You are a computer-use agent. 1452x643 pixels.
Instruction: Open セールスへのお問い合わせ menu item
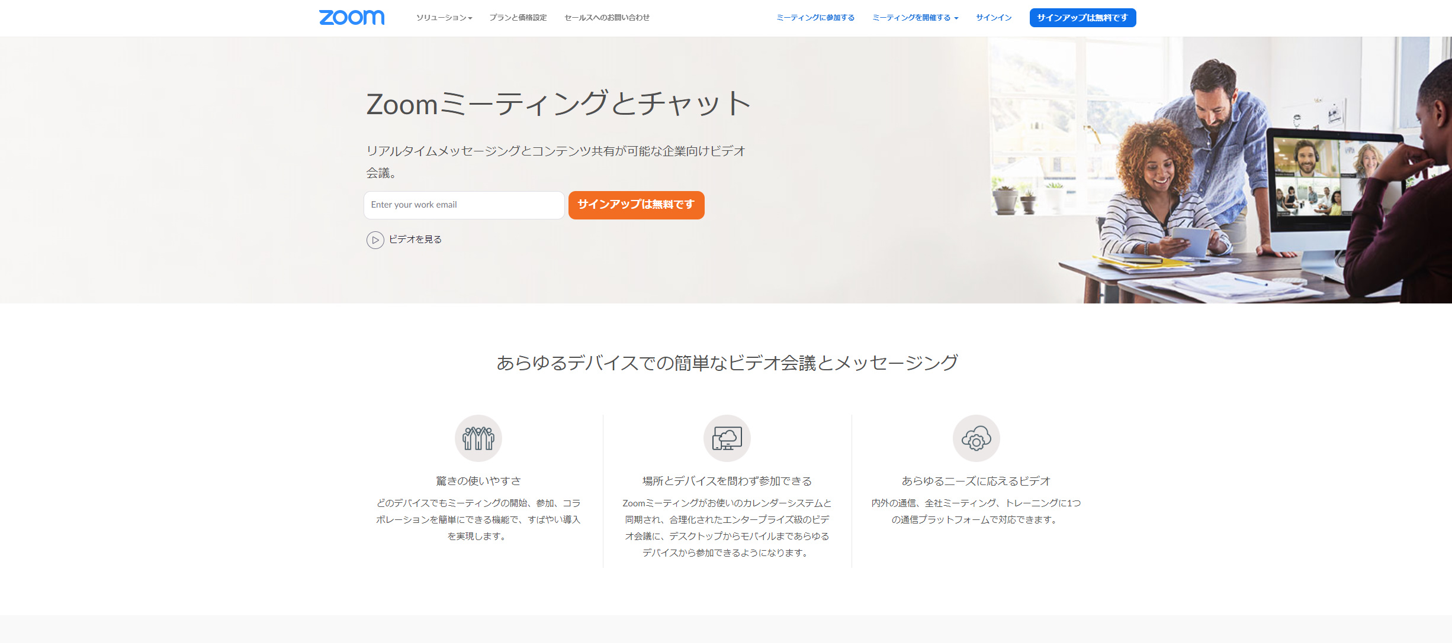[606, 18]
